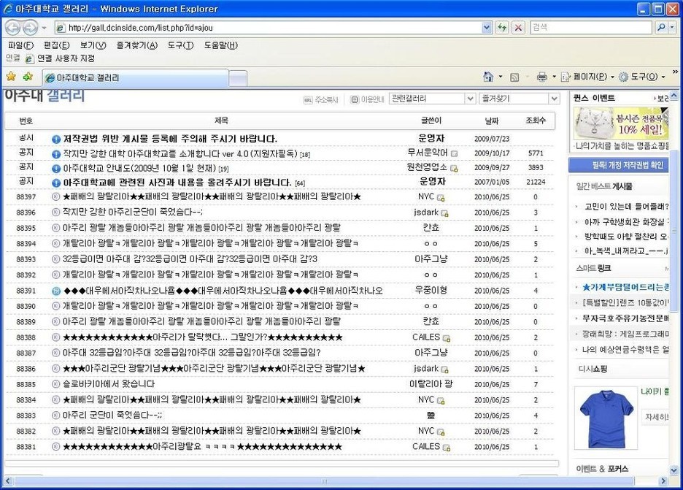Image resolution: width=683 pixels, height=490 pixels.
Task: Expand the 즐겨찾기 dropdown on the page
Action: pyautogui.click(x=554, y=99)
